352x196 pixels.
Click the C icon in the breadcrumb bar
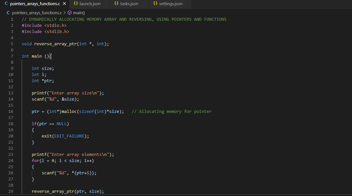pos(8,12)
